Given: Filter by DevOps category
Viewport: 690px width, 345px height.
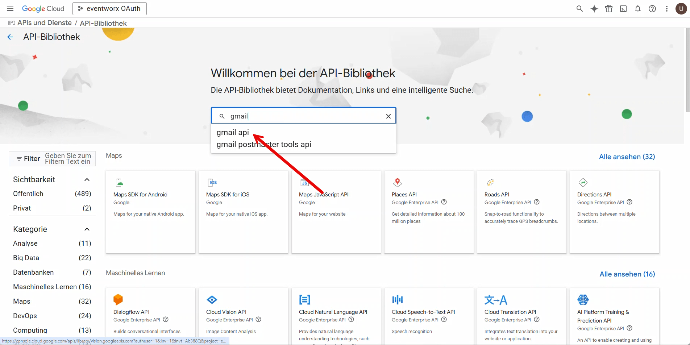Looking at the screenshot, I should pyautogui.click(x=52, y=316).
